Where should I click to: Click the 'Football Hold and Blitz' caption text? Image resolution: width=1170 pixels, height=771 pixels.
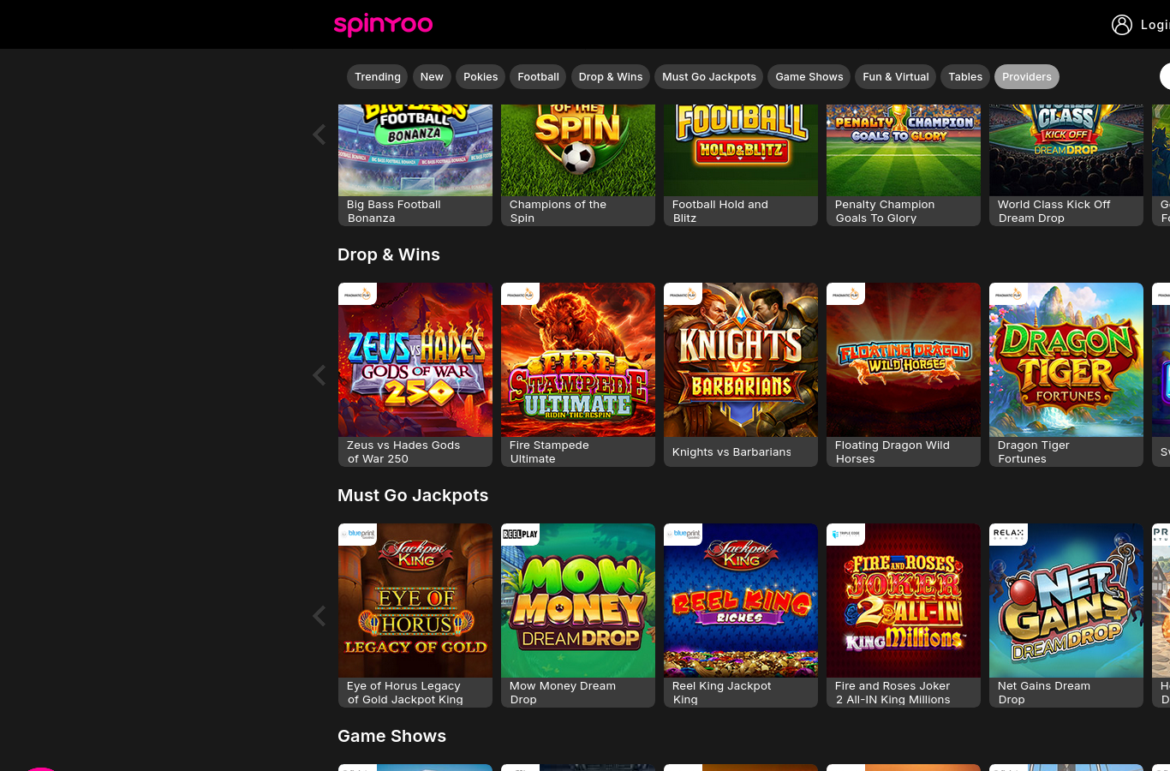pyautogui.click(x=720, y=212)
